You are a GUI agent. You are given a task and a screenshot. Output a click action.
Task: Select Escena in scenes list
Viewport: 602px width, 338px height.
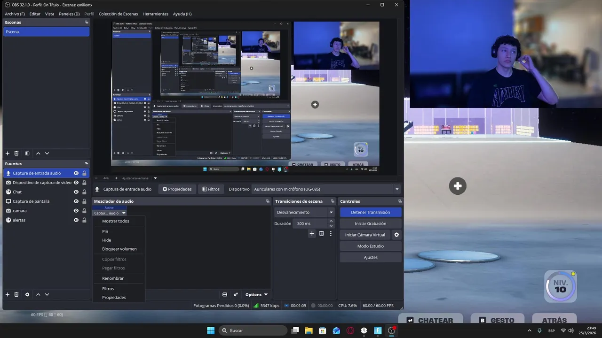[x=46, y=31]
